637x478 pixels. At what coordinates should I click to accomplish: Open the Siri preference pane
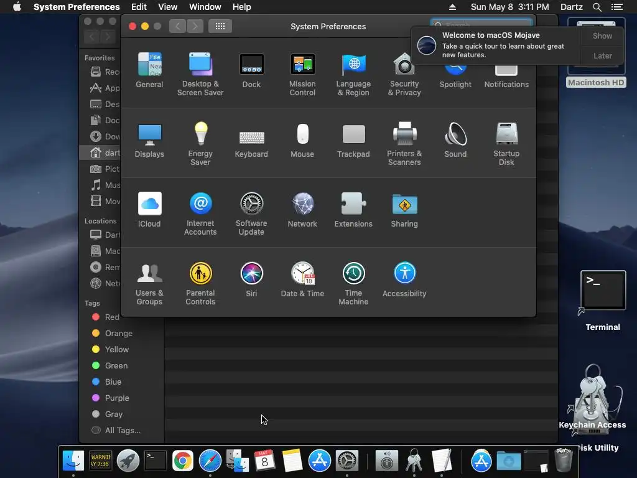[x=251, y=279]
